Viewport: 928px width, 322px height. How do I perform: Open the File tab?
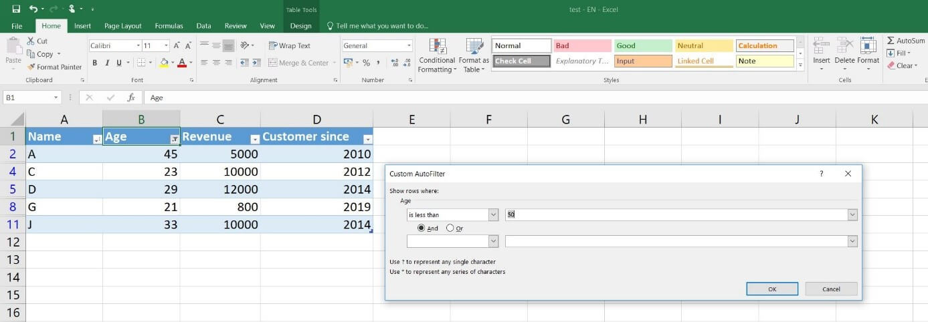point(17,26)
